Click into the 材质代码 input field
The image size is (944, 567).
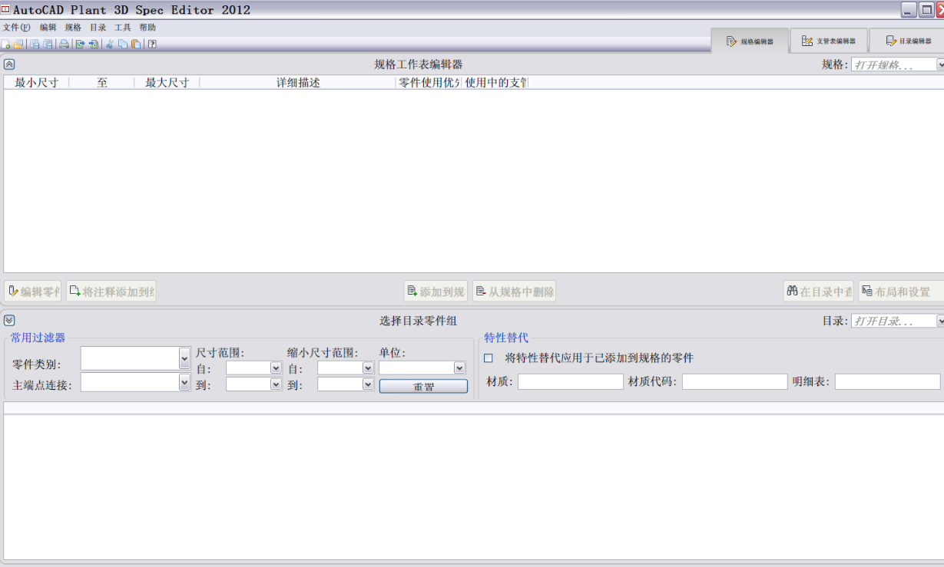(x=735, y=381)
